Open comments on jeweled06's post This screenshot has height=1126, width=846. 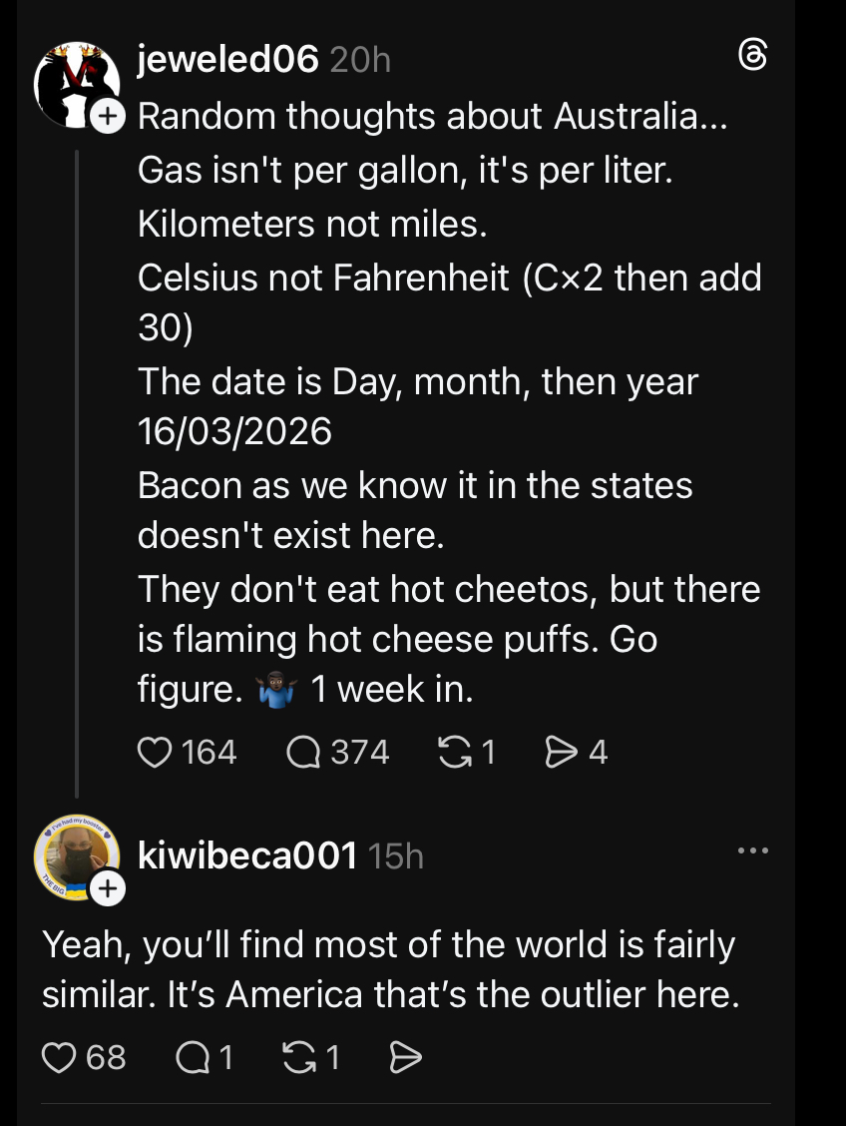click(x=302, y=751)
